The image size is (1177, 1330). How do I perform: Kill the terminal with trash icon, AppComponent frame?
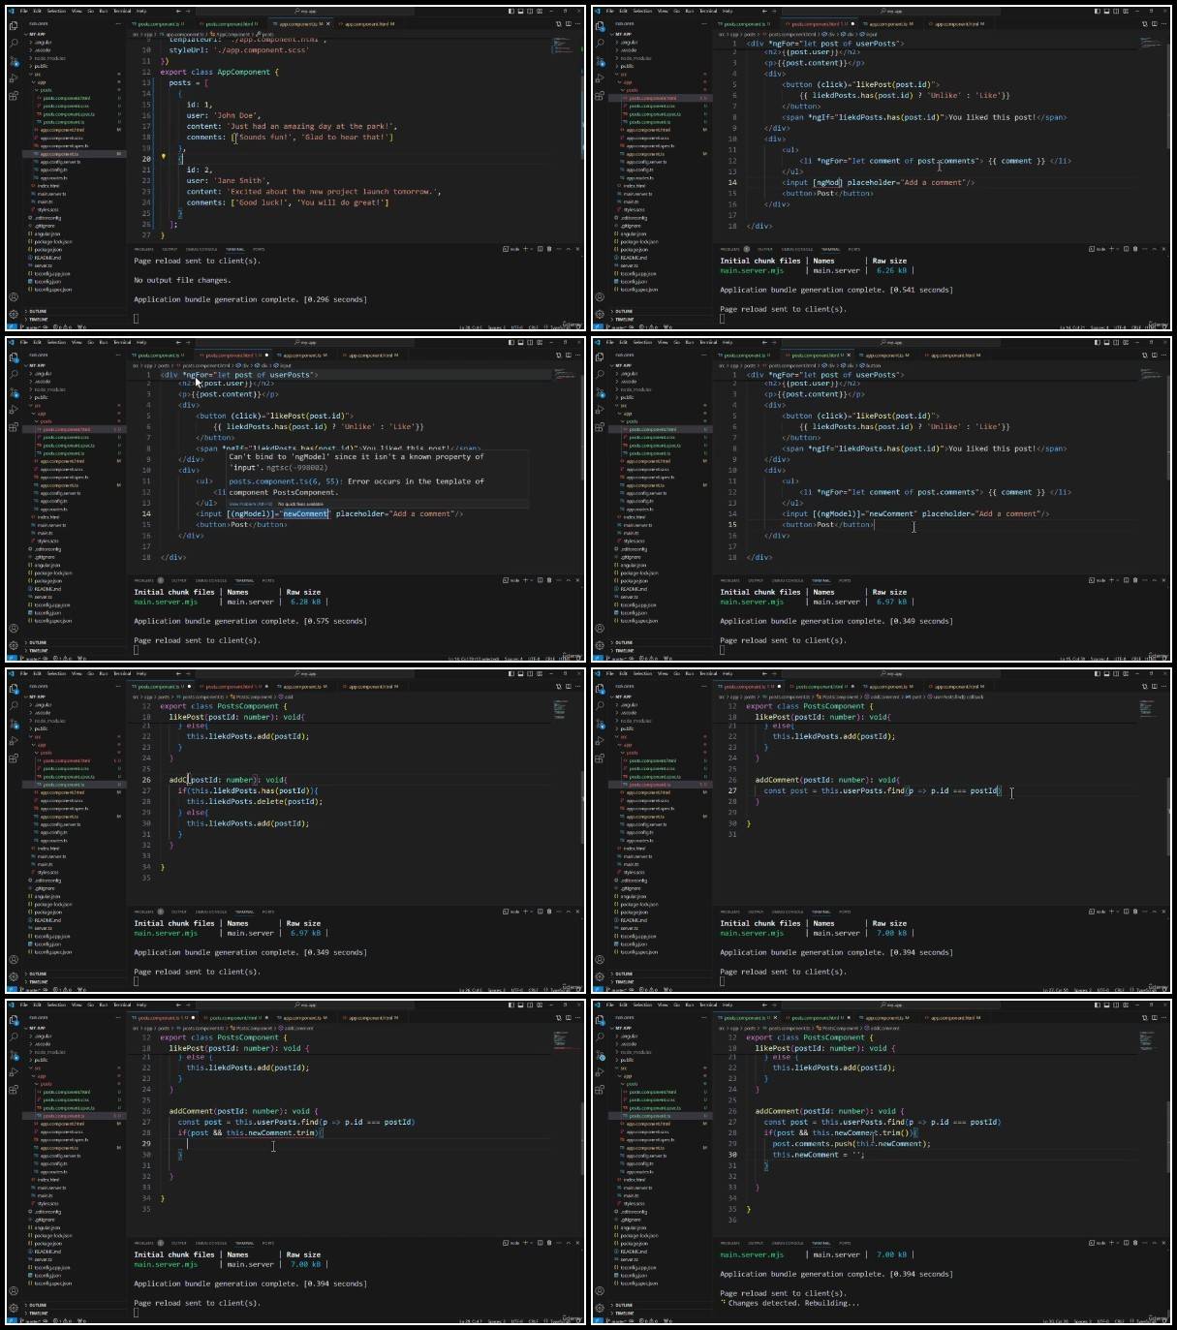point(548,249)
